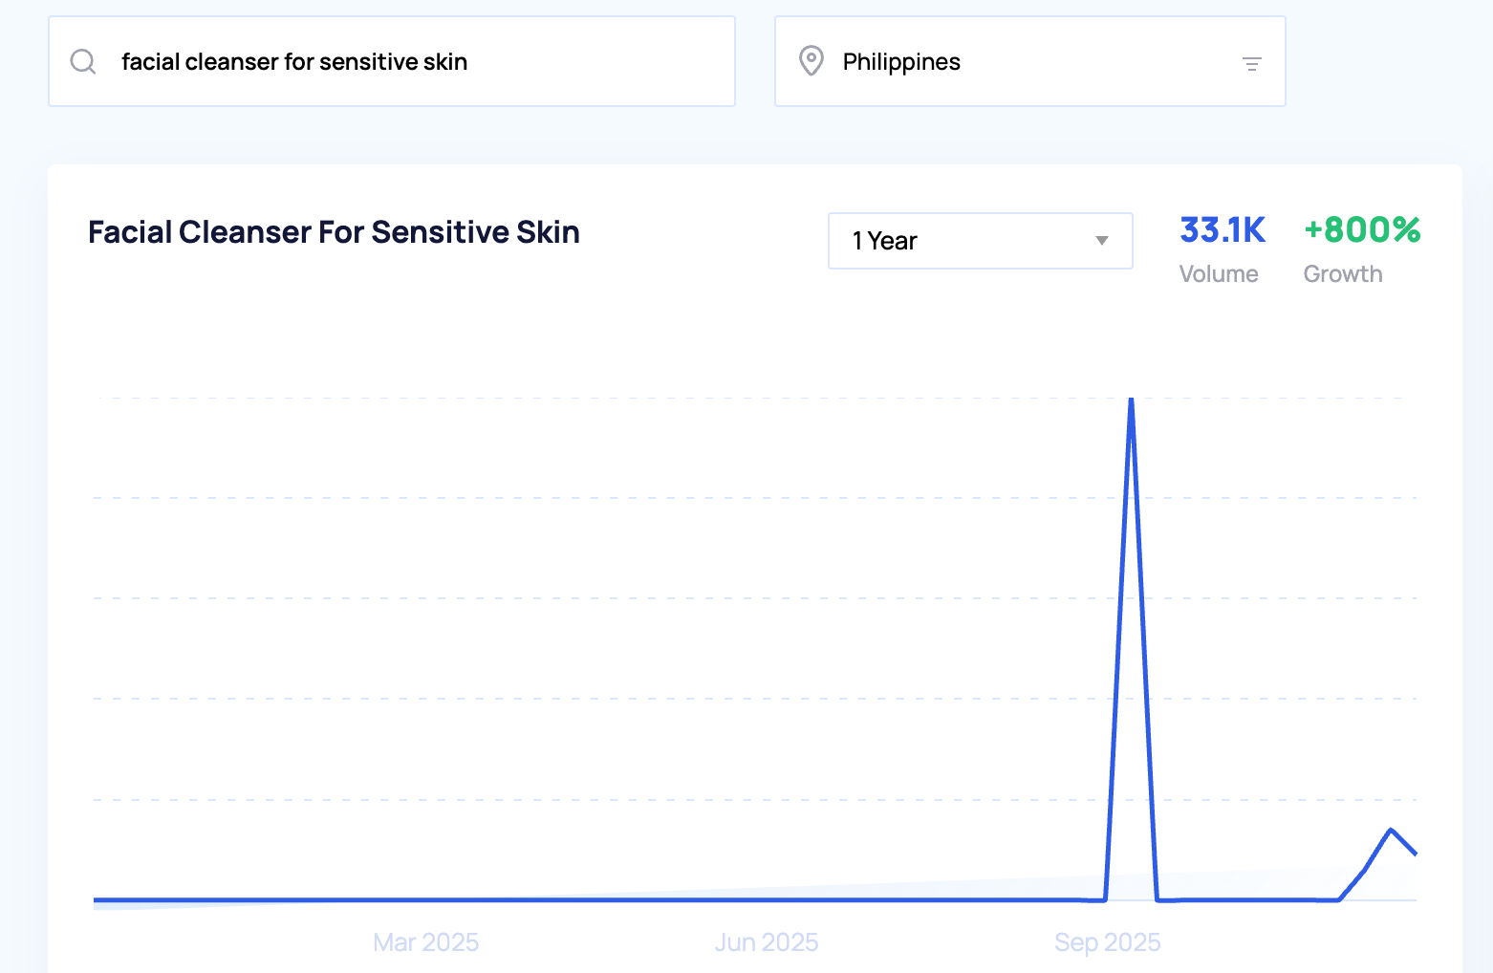The height and width of the screenshot is (973, 1493).
Task: Click the trend line's rightmost end point
Action: click(1415, 854)
